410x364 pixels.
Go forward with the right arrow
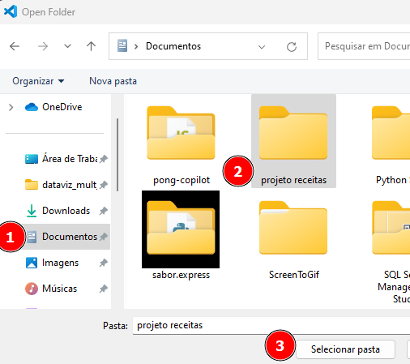(x=43, y=46)
